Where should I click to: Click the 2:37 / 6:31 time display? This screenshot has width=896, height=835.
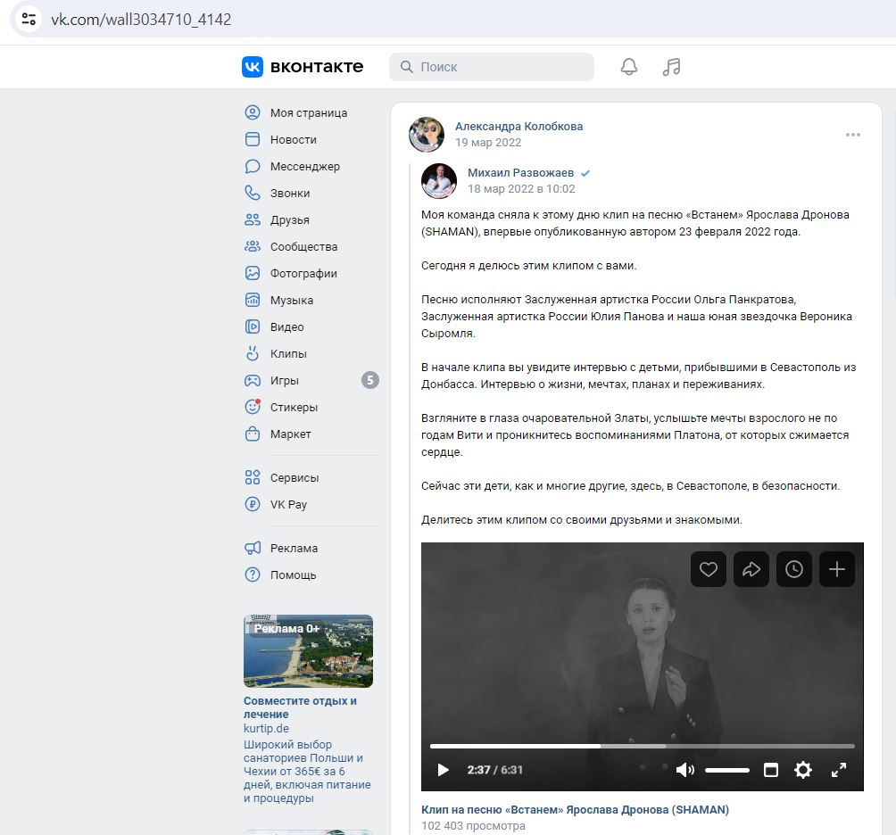point(495,769)
